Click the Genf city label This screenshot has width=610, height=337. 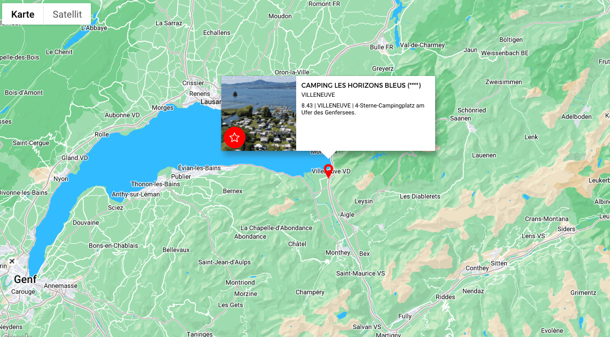[25, 279]
